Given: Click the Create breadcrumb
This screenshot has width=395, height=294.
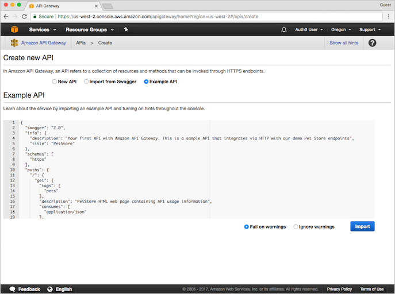Looking at the screenshot, I should click(x=105, y=43).
